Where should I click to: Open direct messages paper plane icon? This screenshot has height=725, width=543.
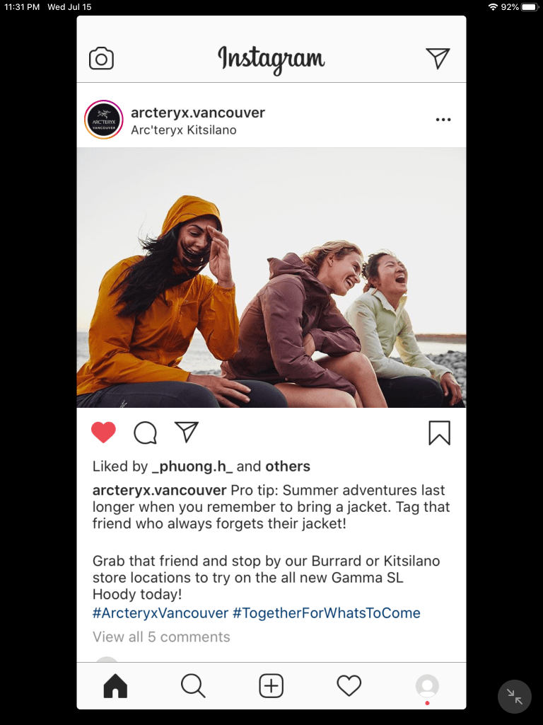[438, 58]
